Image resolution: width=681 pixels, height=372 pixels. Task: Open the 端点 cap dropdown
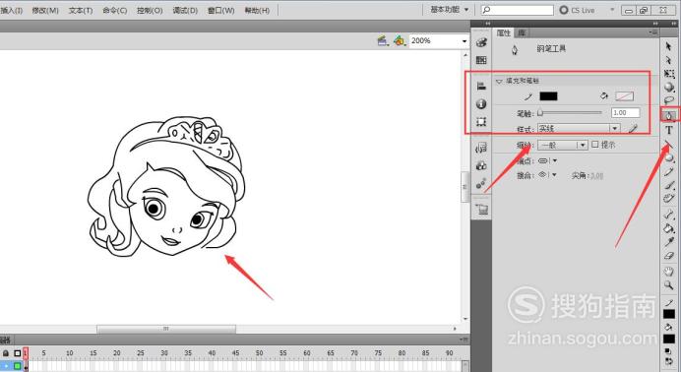[x=548, y=160]
